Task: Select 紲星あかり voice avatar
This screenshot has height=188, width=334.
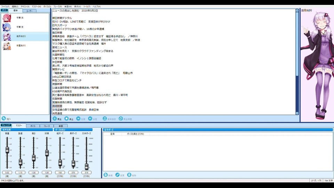Action: tap(7, 46)
